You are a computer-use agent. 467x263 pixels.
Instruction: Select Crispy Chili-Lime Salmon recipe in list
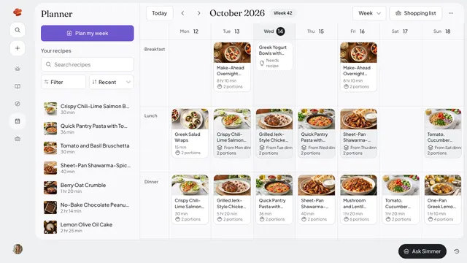88,109
